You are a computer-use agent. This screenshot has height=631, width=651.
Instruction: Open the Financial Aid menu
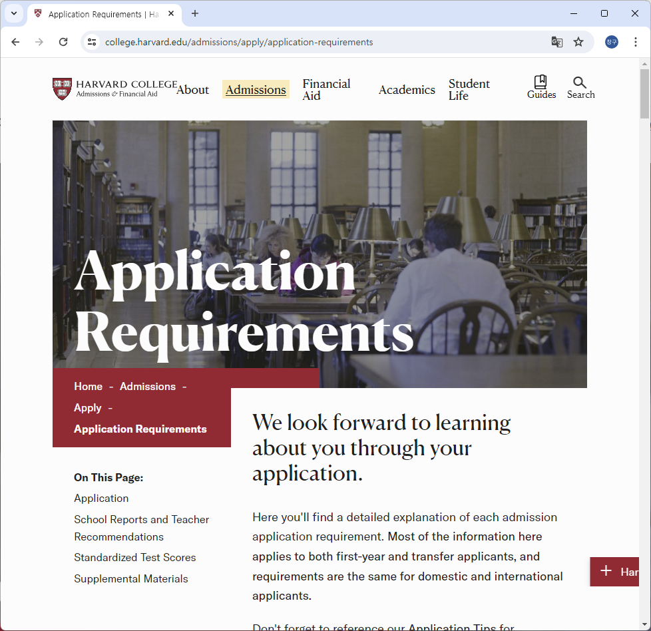coord(326,90)
